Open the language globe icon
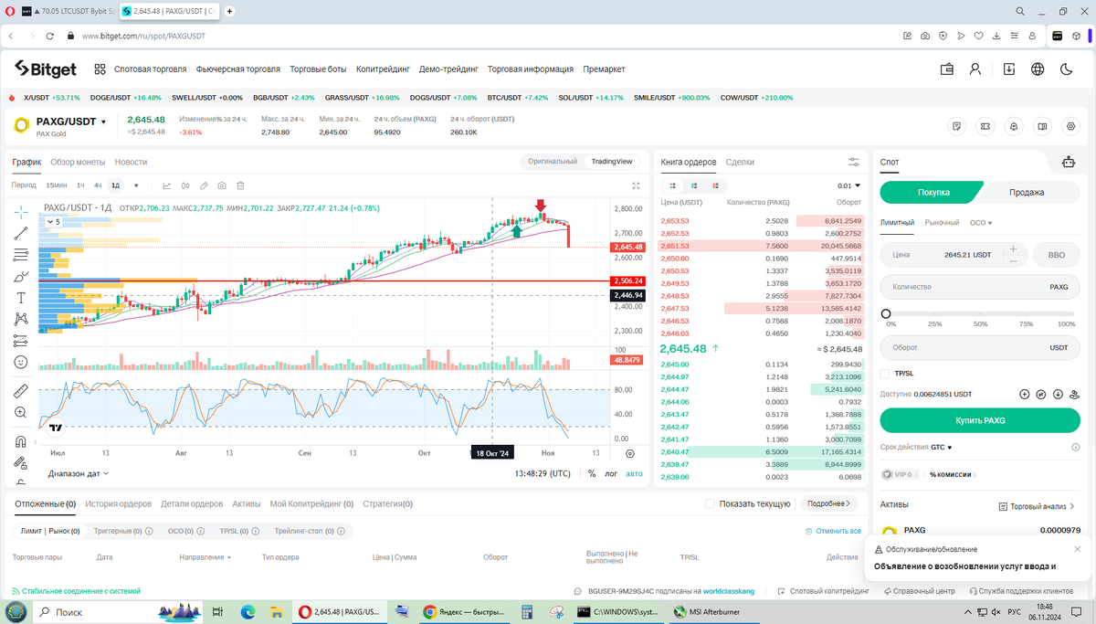The image size is (1096, 624). coord(1038,69)
